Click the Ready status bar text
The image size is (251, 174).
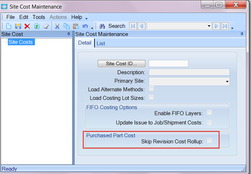[9, 169]
